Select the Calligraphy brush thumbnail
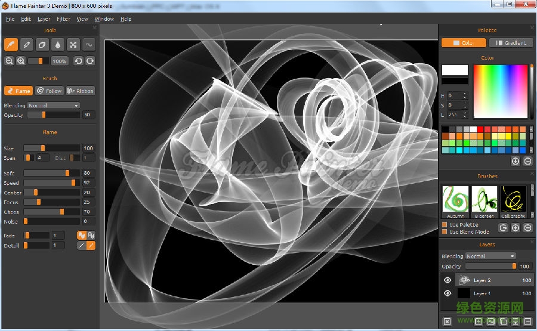The height and width of the screenshot is (331, 537). (x=513, y=202)
